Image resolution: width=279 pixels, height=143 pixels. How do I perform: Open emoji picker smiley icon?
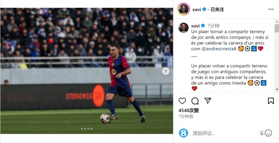(268, 133)
